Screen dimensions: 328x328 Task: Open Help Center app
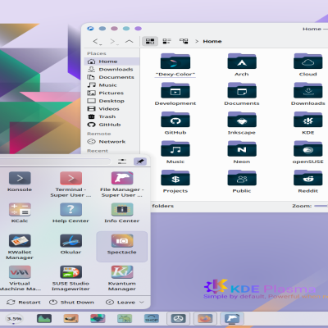[x=71, y=213]
